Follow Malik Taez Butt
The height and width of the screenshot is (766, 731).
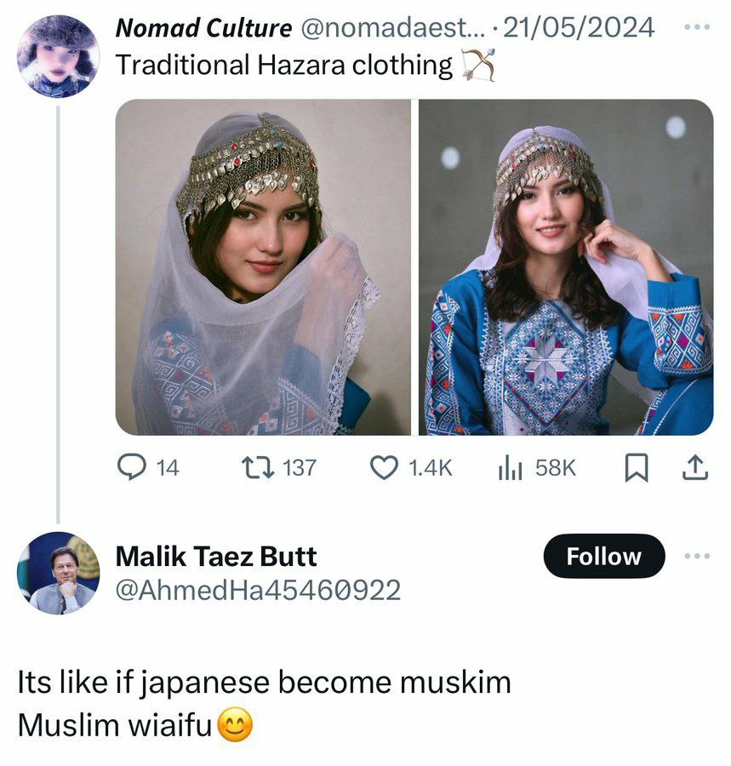coord(603,557)
